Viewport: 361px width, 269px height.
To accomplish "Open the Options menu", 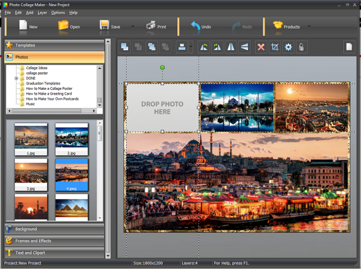I will [58, 12].
